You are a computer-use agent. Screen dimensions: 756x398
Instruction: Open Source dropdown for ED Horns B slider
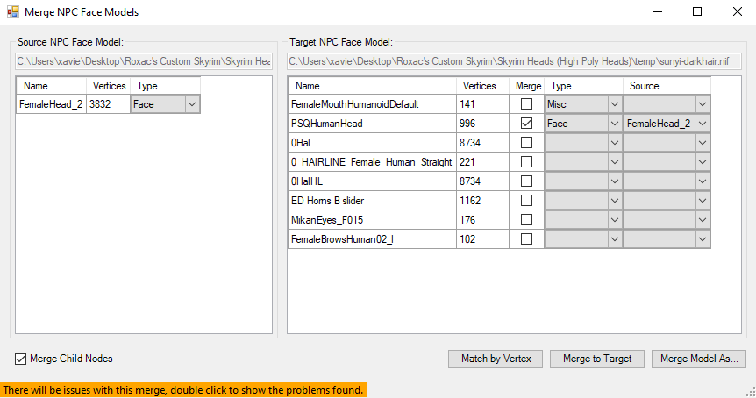tap(667, 201)
